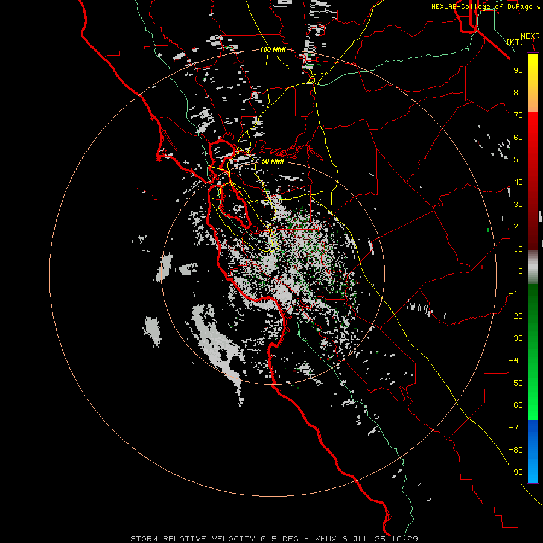The image size is (543, 543).
Task: Select the 90 value on the velocity scale
Action: coord(518,71)
